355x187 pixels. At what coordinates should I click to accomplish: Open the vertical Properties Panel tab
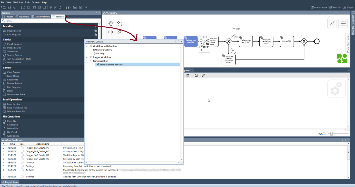[x=348, y=44]
